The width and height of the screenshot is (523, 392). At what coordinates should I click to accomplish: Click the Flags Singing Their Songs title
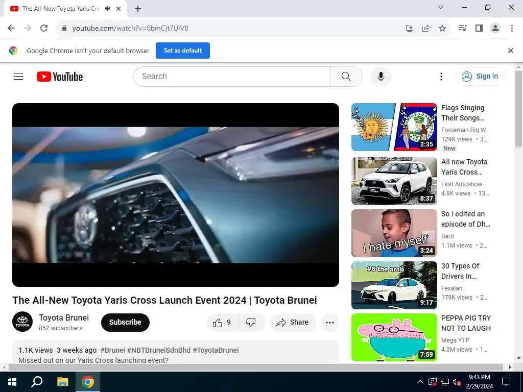coord(463,113)
